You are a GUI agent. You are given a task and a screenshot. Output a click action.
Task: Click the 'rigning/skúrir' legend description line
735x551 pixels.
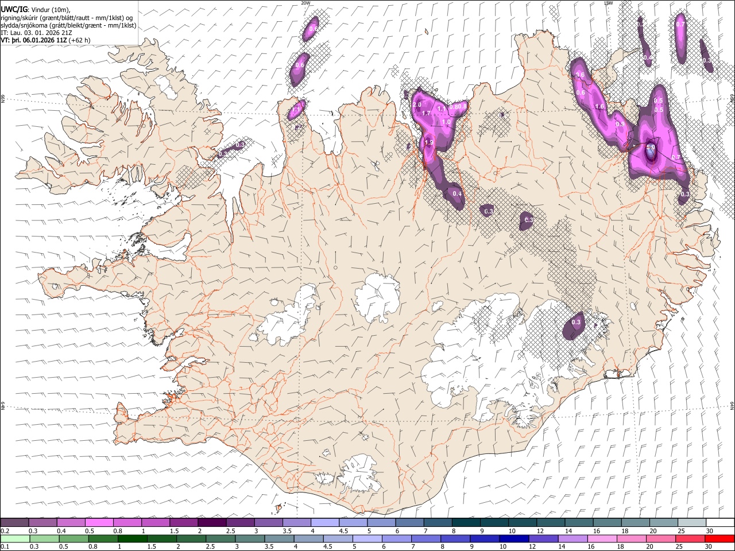(67, 17)
